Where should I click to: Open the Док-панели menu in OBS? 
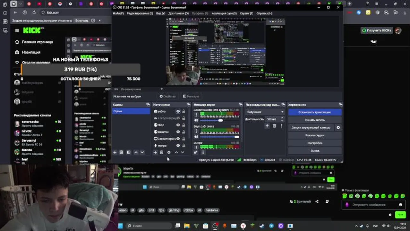[x=178, y=13]
